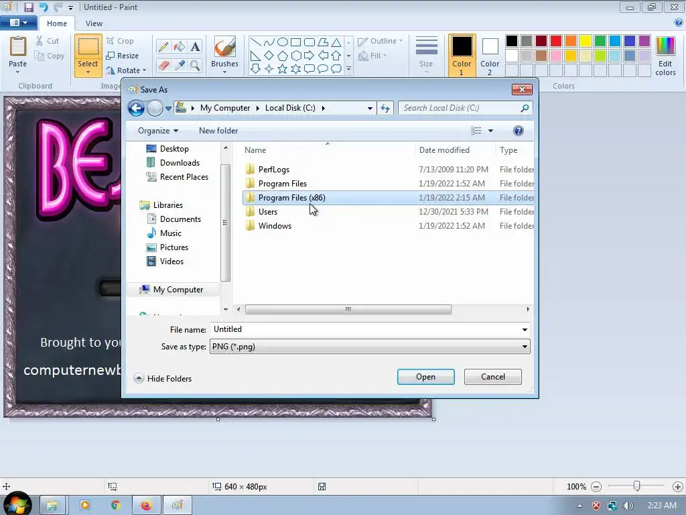Screen dimensions: 686x515
Task: Open Firefox from the taskbar
Action: tap(146, 506)
